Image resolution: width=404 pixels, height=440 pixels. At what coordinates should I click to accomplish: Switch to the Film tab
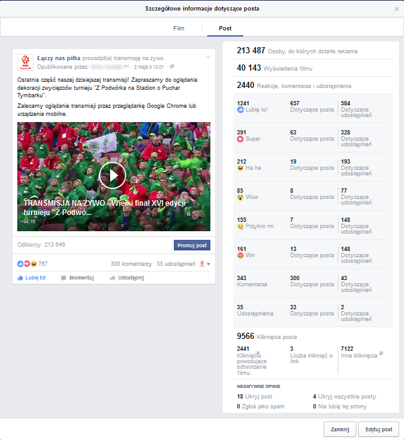(x=179, y=29)
